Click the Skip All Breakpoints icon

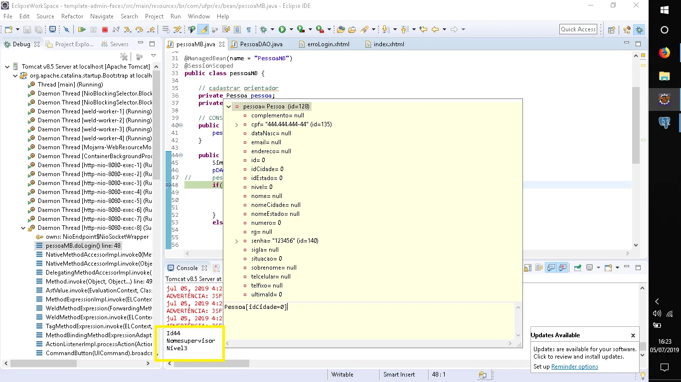[x=67, y=30]
